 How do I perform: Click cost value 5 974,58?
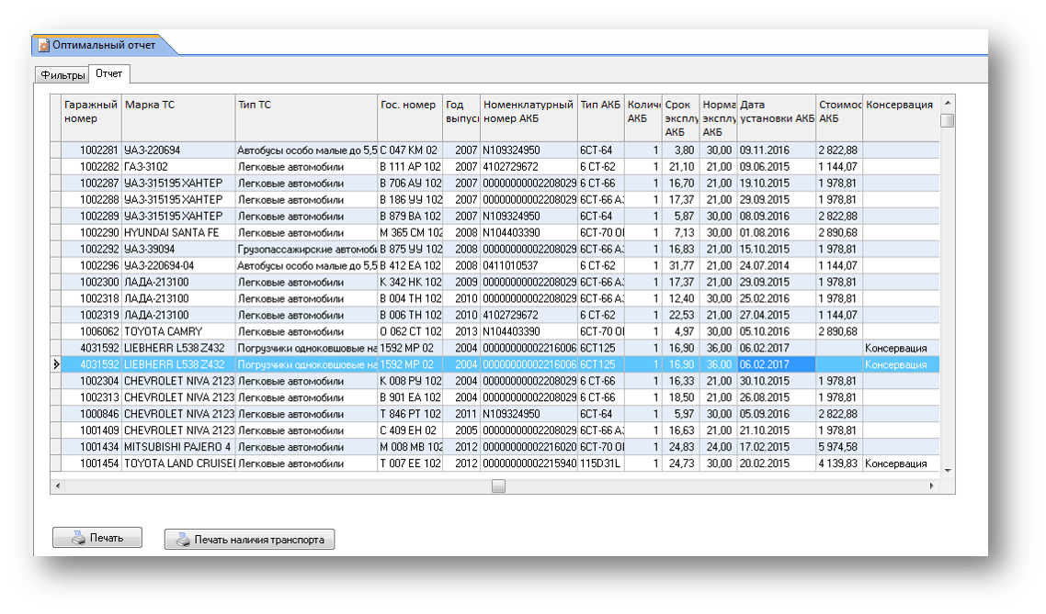(x=839, y=447)
